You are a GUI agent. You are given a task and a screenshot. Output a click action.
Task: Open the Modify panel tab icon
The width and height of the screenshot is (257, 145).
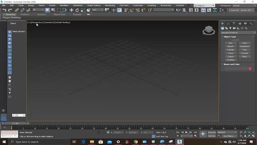(228, 24)
